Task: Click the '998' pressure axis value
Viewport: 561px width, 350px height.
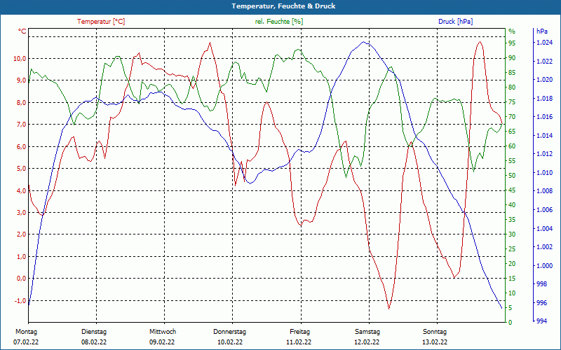Action: pyautogui.click(x=541, y=284)
